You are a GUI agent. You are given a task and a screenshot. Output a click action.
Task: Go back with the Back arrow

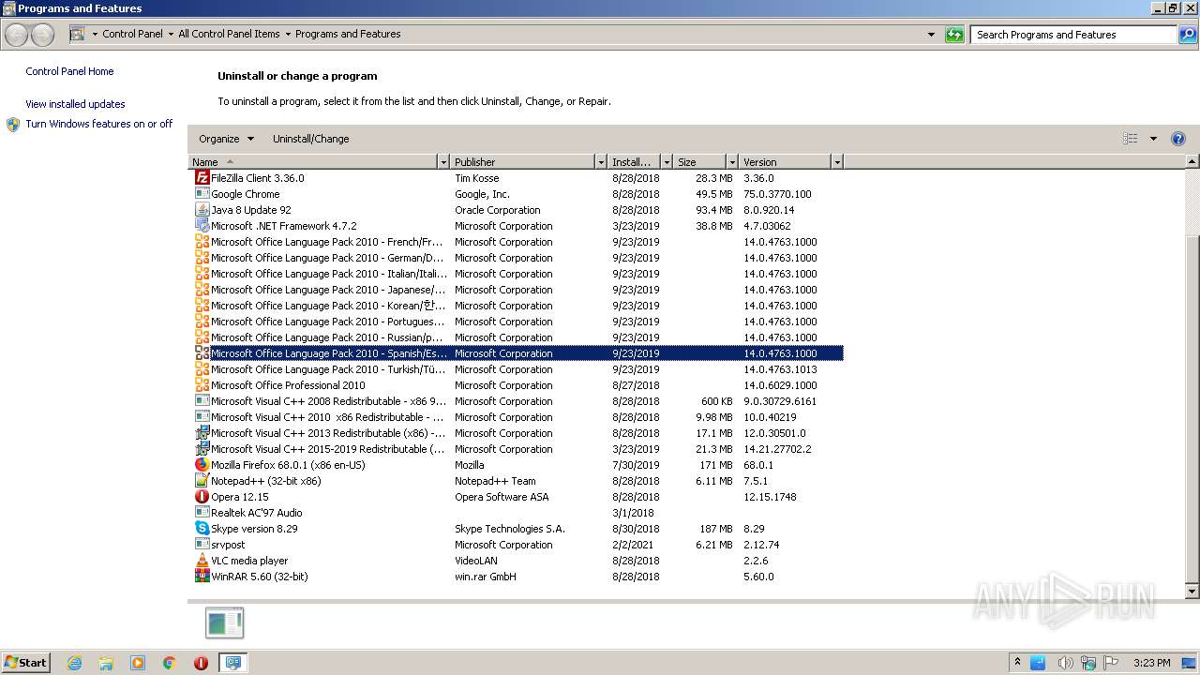17,35
